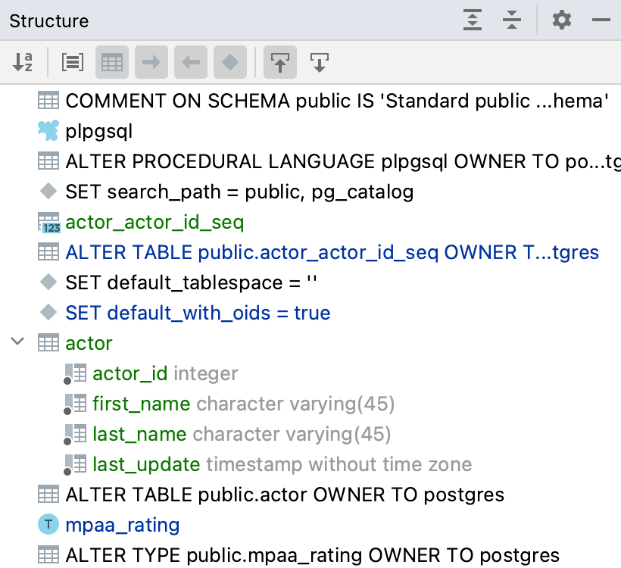Viewport: 621px width, 568px height.
Task: Click the mpaa_rating type icon
Action: (x=48, y=525)
